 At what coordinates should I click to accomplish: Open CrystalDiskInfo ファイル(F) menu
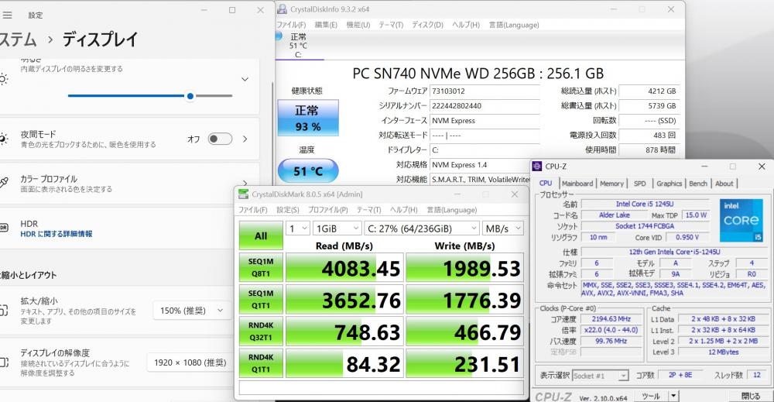(x=291, y=25)
